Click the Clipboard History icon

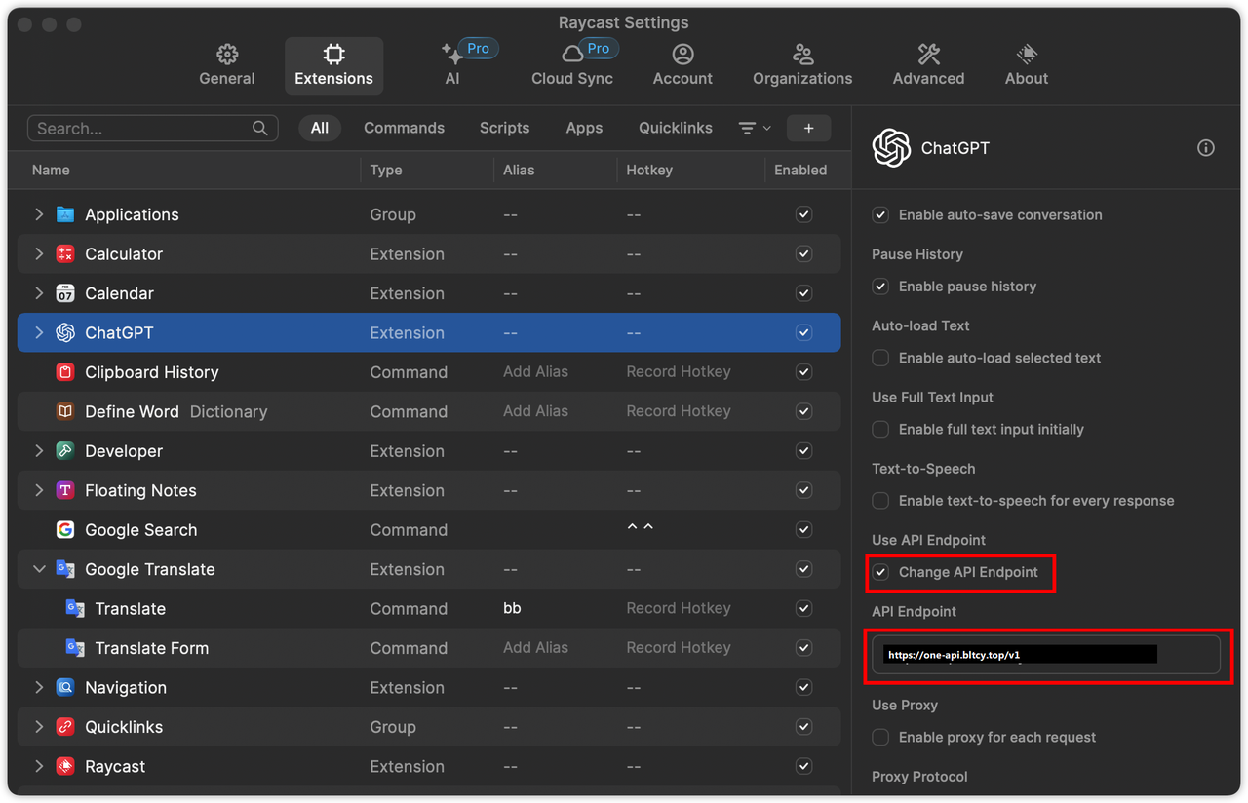click(65, 372)
